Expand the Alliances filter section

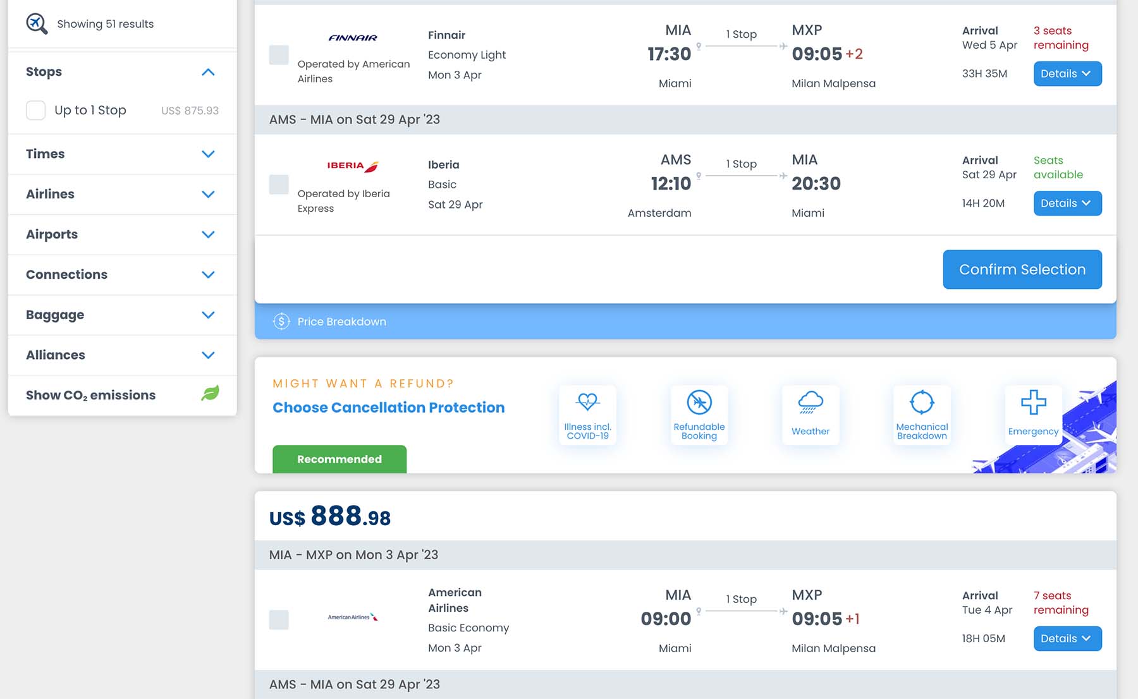click(208, 355)
